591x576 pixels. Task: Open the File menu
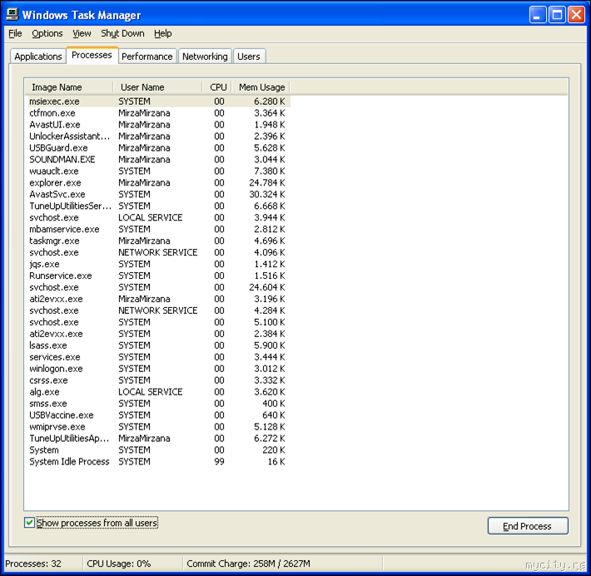tap(15, 33)
